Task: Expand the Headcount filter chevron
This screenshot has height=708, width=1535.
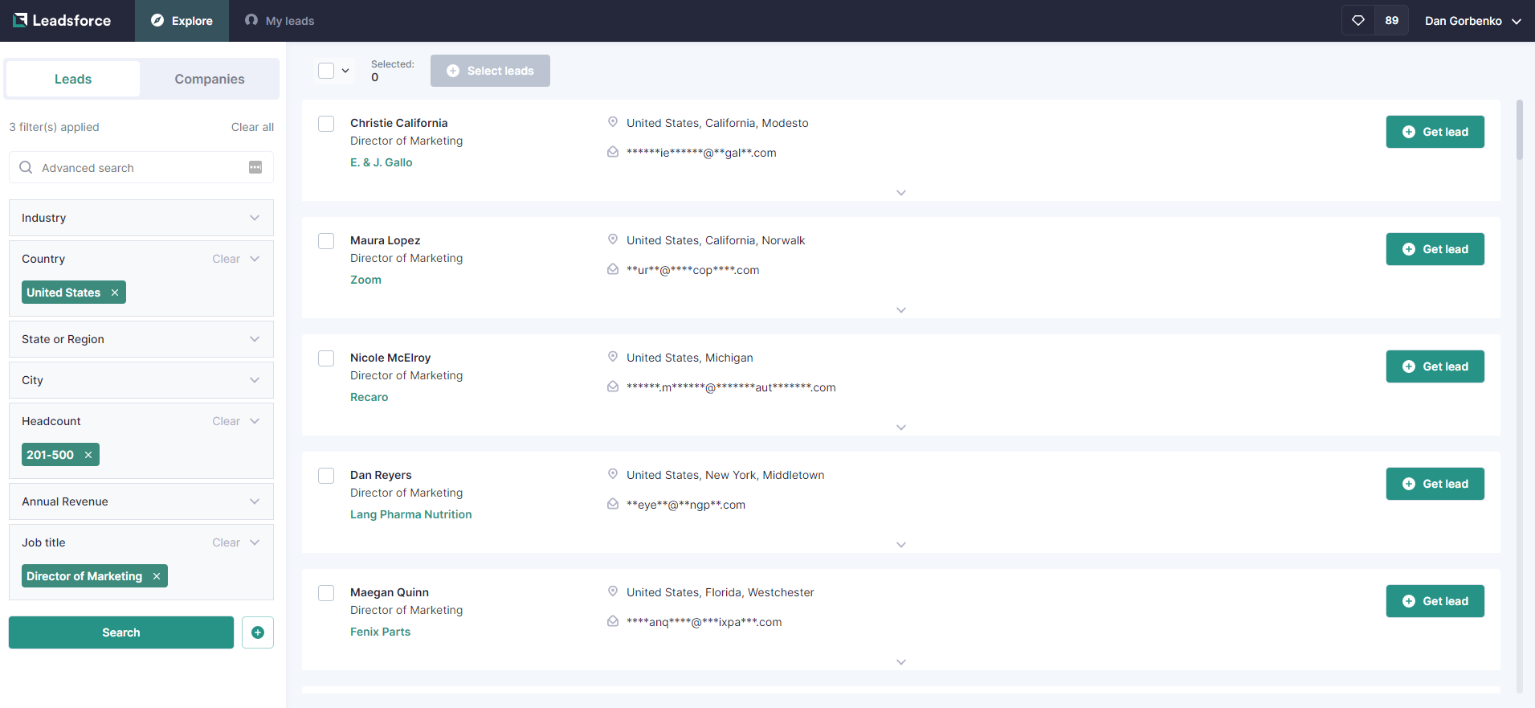Action: click(255, 421)
